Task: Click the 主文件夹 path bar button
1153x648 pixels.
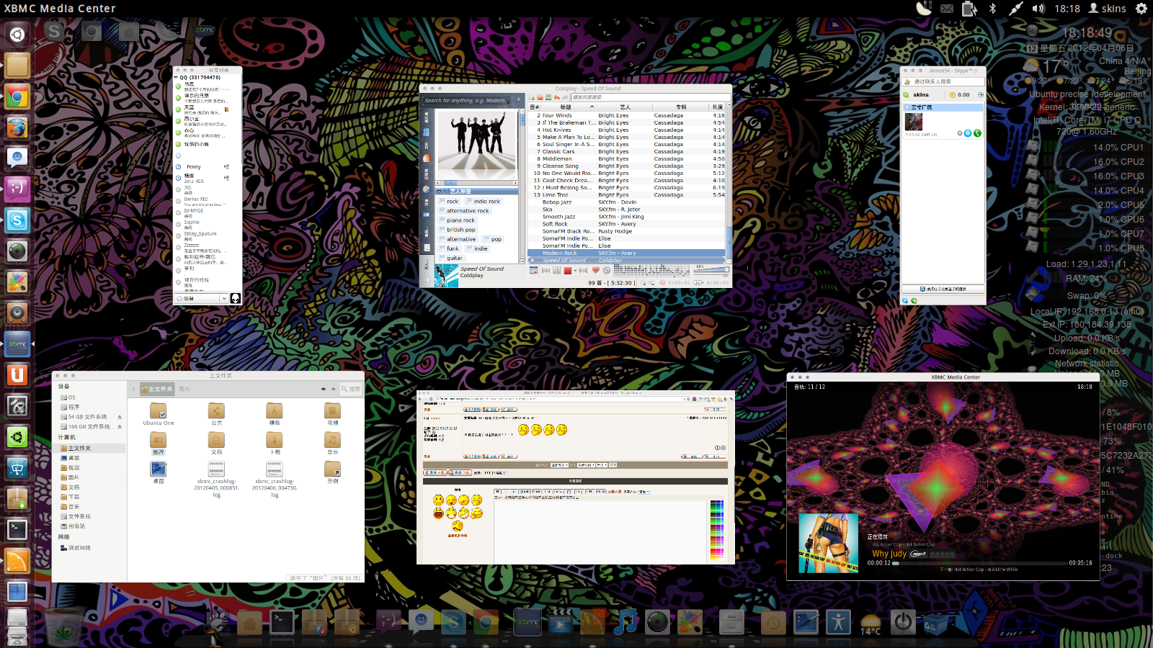Action: (x=157, y=389)
